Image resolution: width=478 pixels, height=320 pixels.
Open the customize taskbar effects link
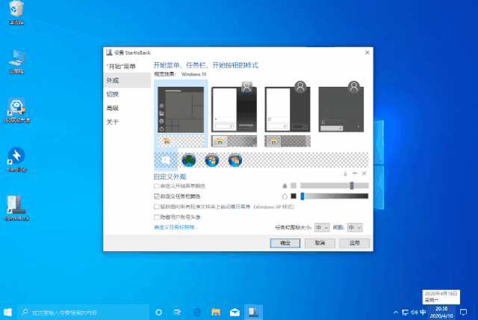[x=176, y=227]
